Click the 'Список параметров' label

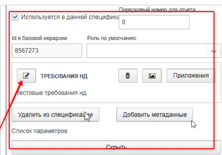40,131
